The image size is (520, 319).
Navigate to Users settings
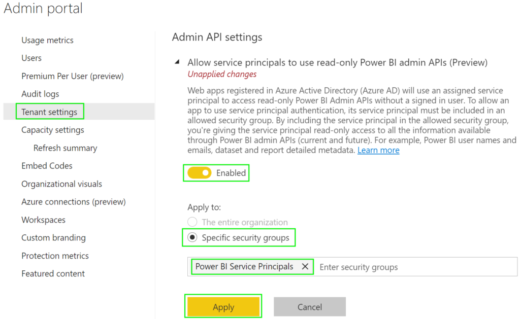click(31, 58)
